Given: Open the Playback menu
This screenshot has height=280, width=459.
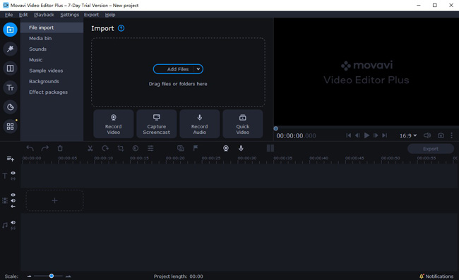Looking at the screenshot, I should tap(44, 15).
